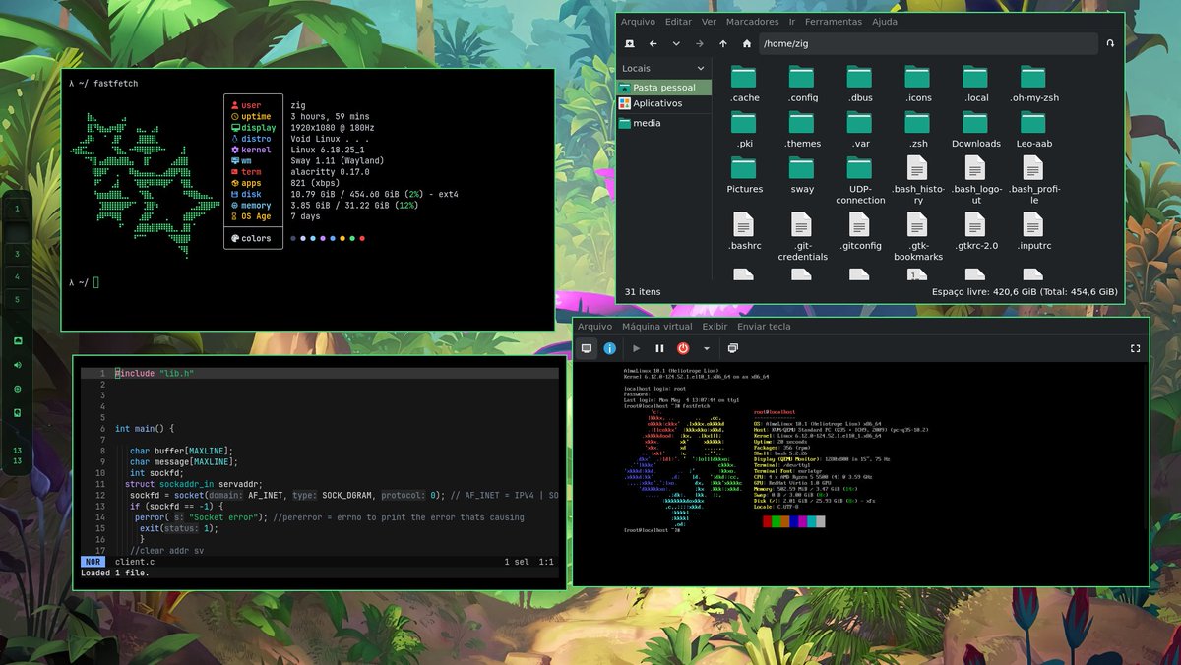Viewport: 1181px width, 665px height.
Task: Show the VM graphical console view
Action: (587, 348)
